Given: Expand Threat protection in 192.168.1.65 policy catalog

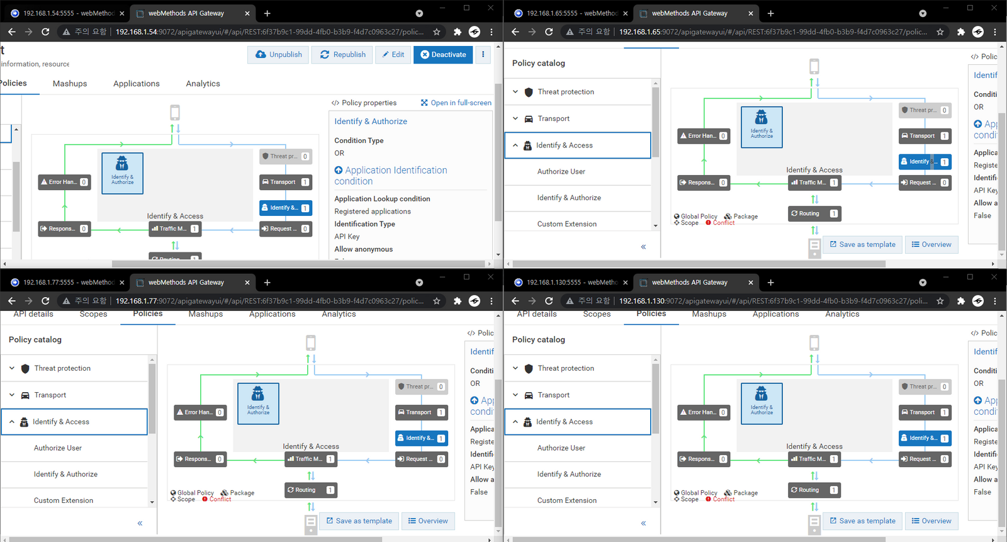Looking at the screenshot, I should click(x=515, y=92).
